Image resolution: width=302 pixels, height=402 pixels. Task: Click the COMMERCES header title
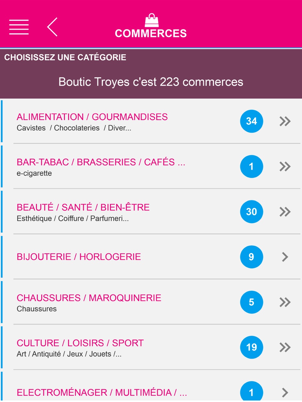coord(151,33)
